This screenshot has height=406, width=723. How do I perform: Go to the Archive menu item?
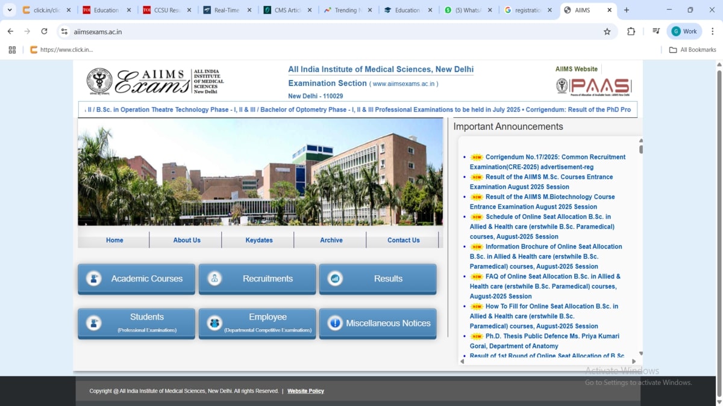(x=331, y=240)
